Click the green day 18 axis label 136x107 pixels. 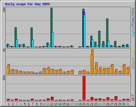point(76,104)
